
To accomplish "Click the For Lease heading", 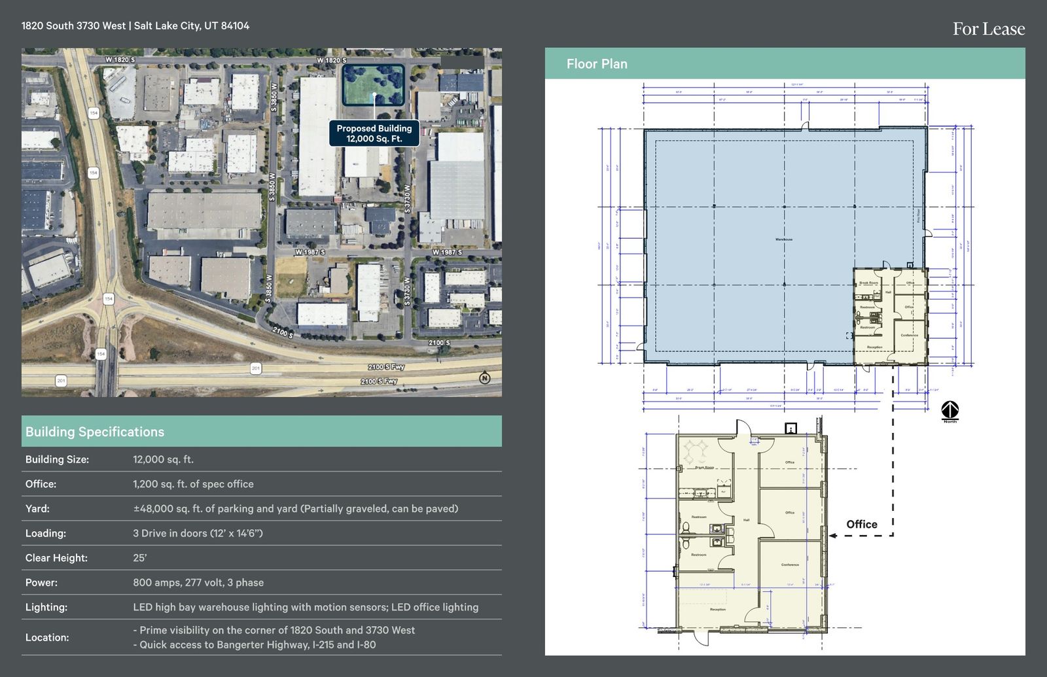I will coord(988,29).
